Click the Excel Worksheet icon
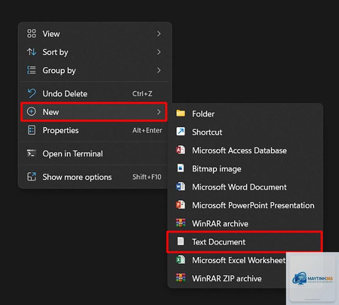The width and height of the screenshot is (339, 305). pos(181,260)
